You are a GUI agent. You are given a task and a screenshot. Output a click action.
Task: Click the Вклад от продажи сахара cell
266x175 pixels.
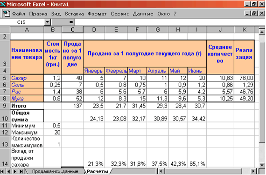(x=27, y=158)
